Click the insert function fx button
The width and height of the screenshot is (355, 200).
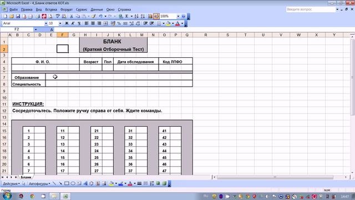52,29
